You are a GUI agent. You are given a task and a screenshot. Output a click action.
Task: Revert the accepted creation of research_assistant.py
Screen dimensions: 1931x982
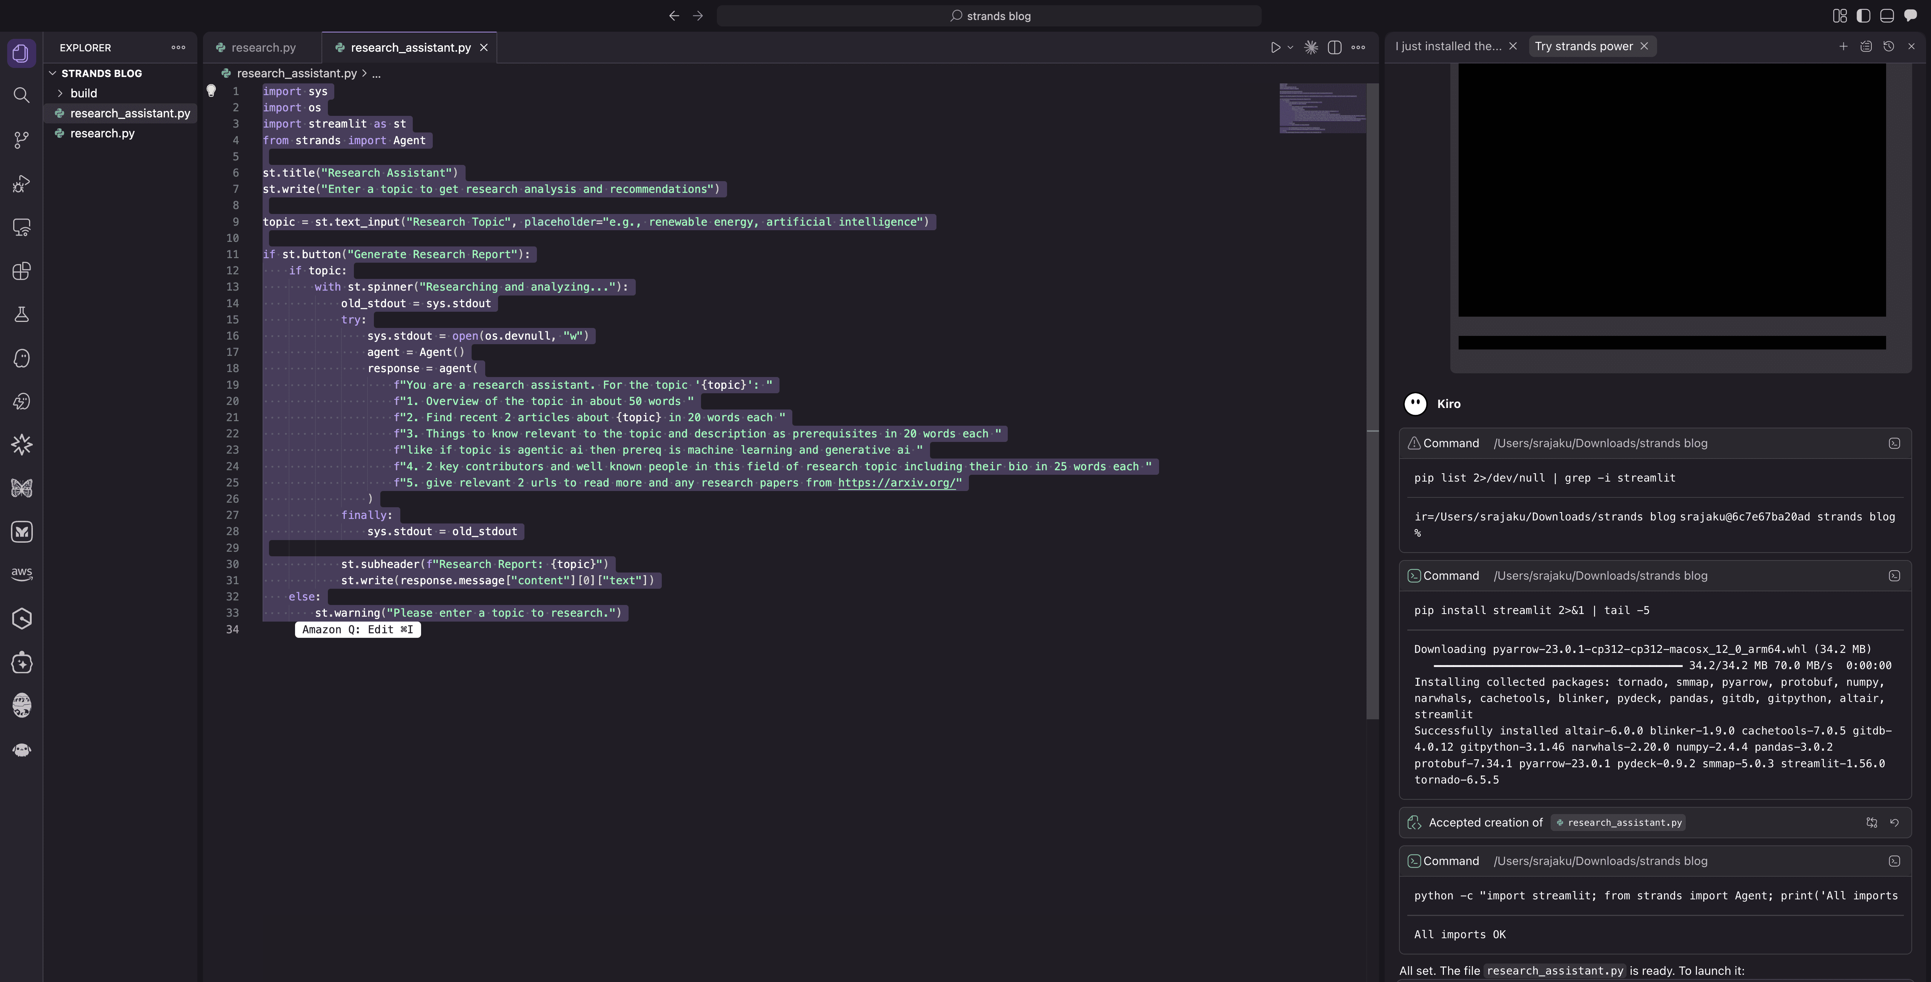[1894, 822]
